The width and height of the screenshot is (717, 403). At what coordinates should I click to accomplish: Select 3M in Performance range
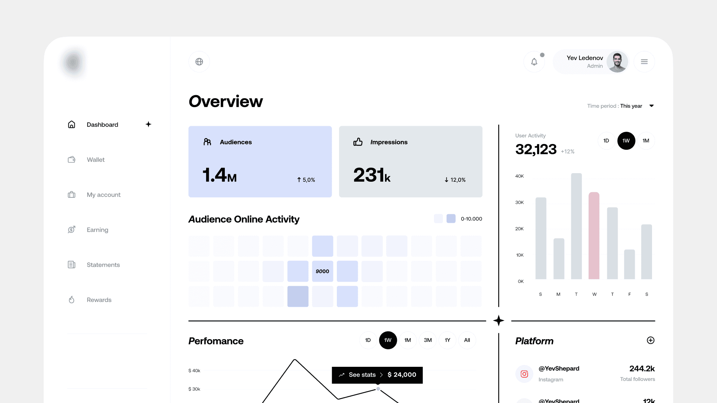point(428,340)
